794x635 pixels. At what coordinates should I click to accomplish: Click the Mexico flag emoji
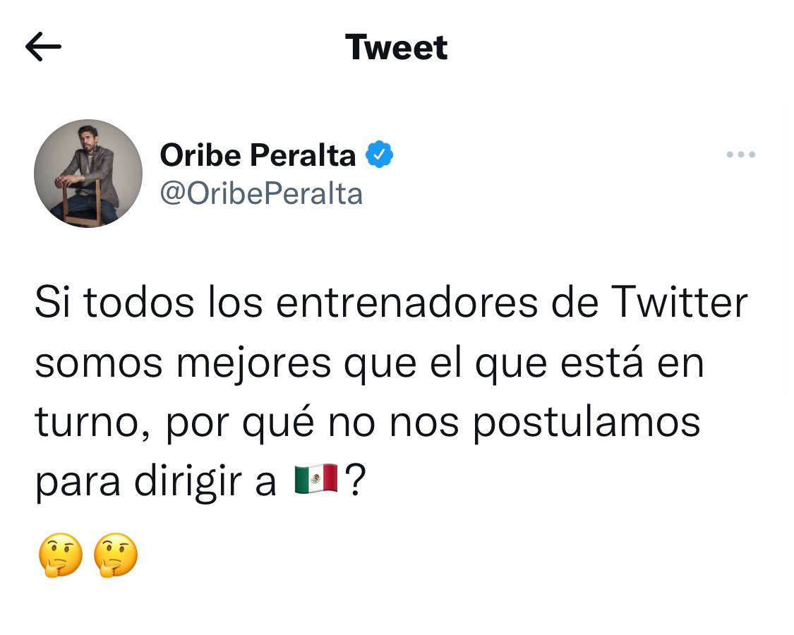[x=316, y=481]
